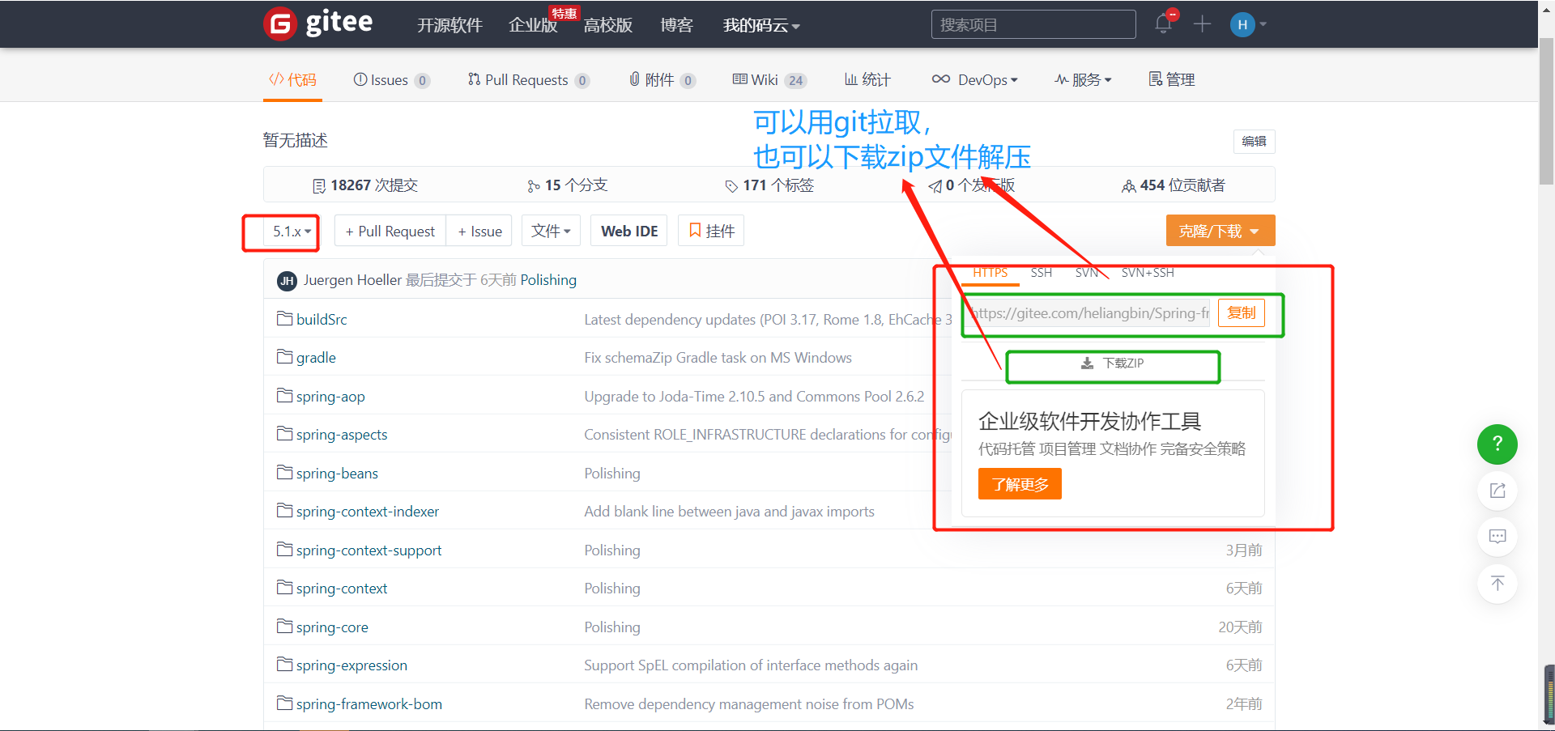Open the notifications bell icon

pyautogui.click(x=1164, y=23)
